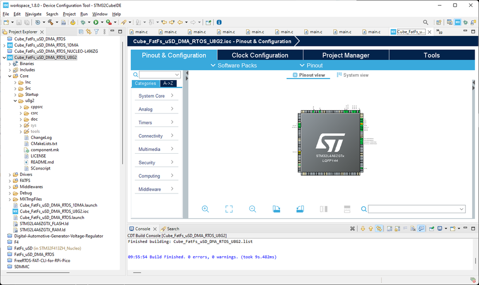Expand the Drivers folder
Image resolution: width=479 pixels, height=285 pixels.
10,174
